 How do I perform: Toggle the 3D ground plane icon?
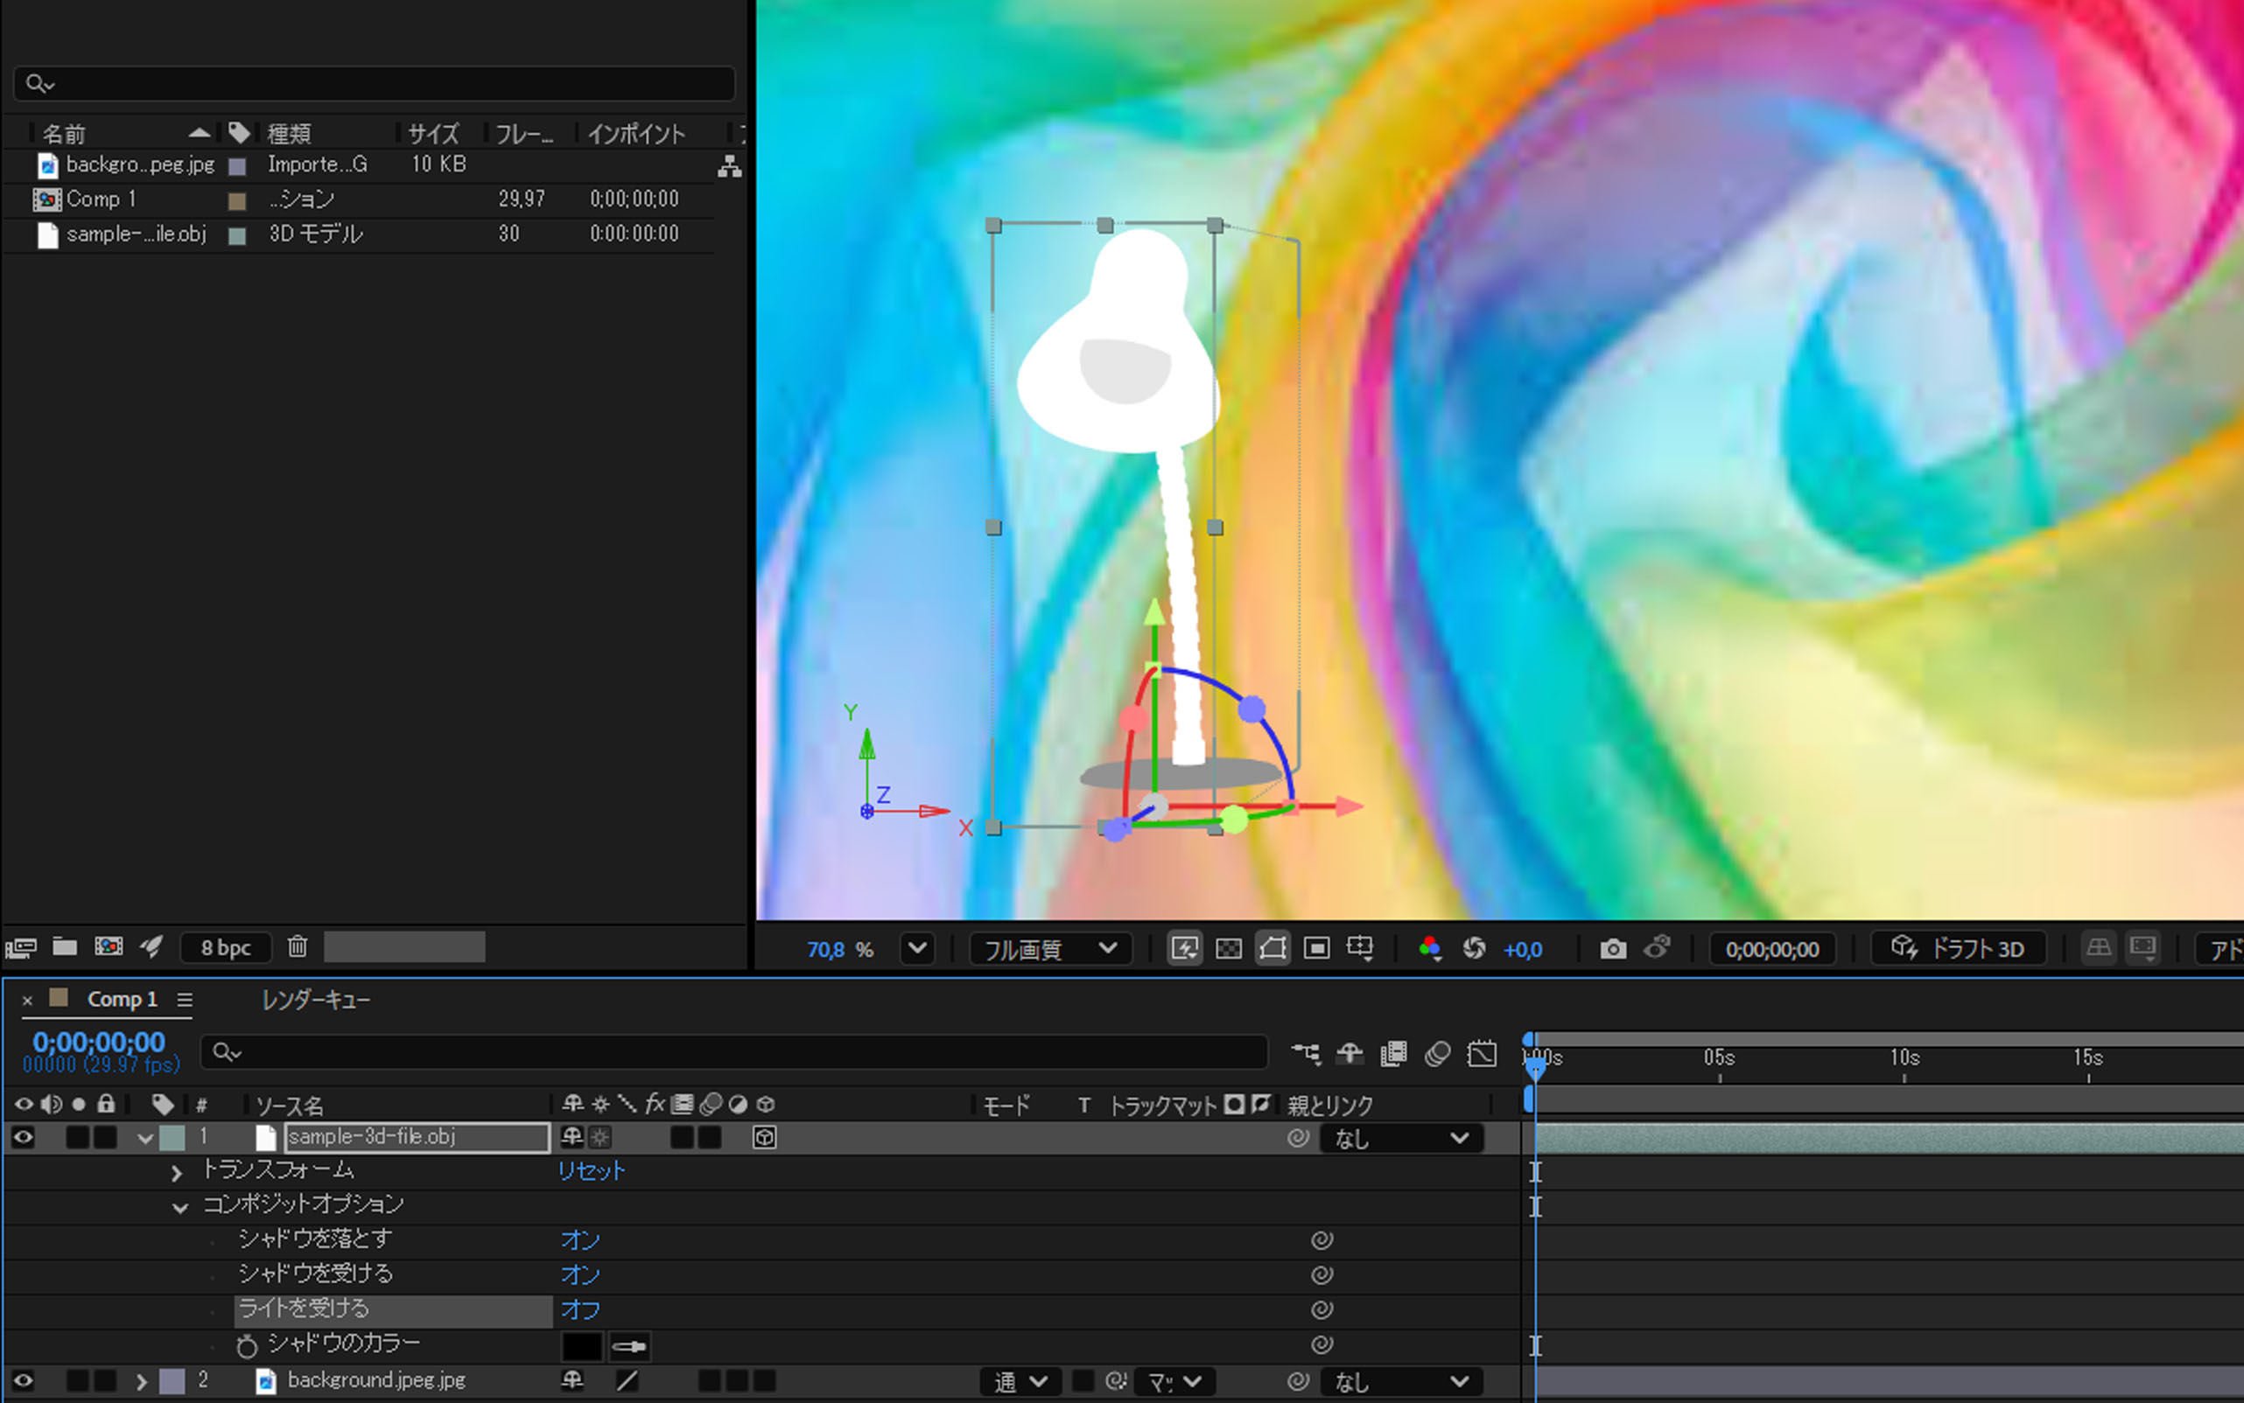2100,947
